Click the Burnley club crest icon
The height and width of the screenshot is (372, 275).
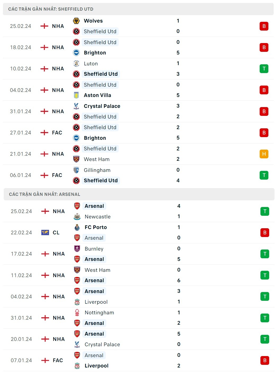[x=77, y=249]
